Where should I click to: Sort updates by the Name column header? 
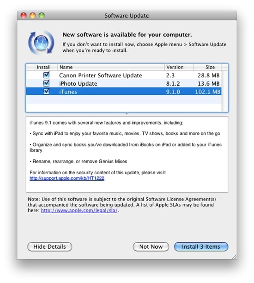coord(111,67)
